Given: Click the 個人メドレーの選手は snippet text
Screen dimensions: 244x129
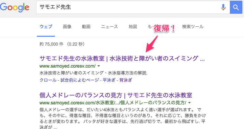Looking at the screenshot, I should click(123, 118).
